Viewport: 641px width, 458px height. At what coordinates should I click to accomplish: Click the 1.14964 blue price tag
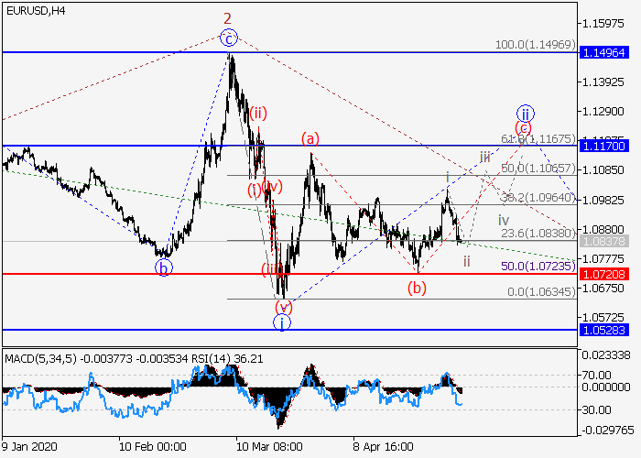(607, 53)
